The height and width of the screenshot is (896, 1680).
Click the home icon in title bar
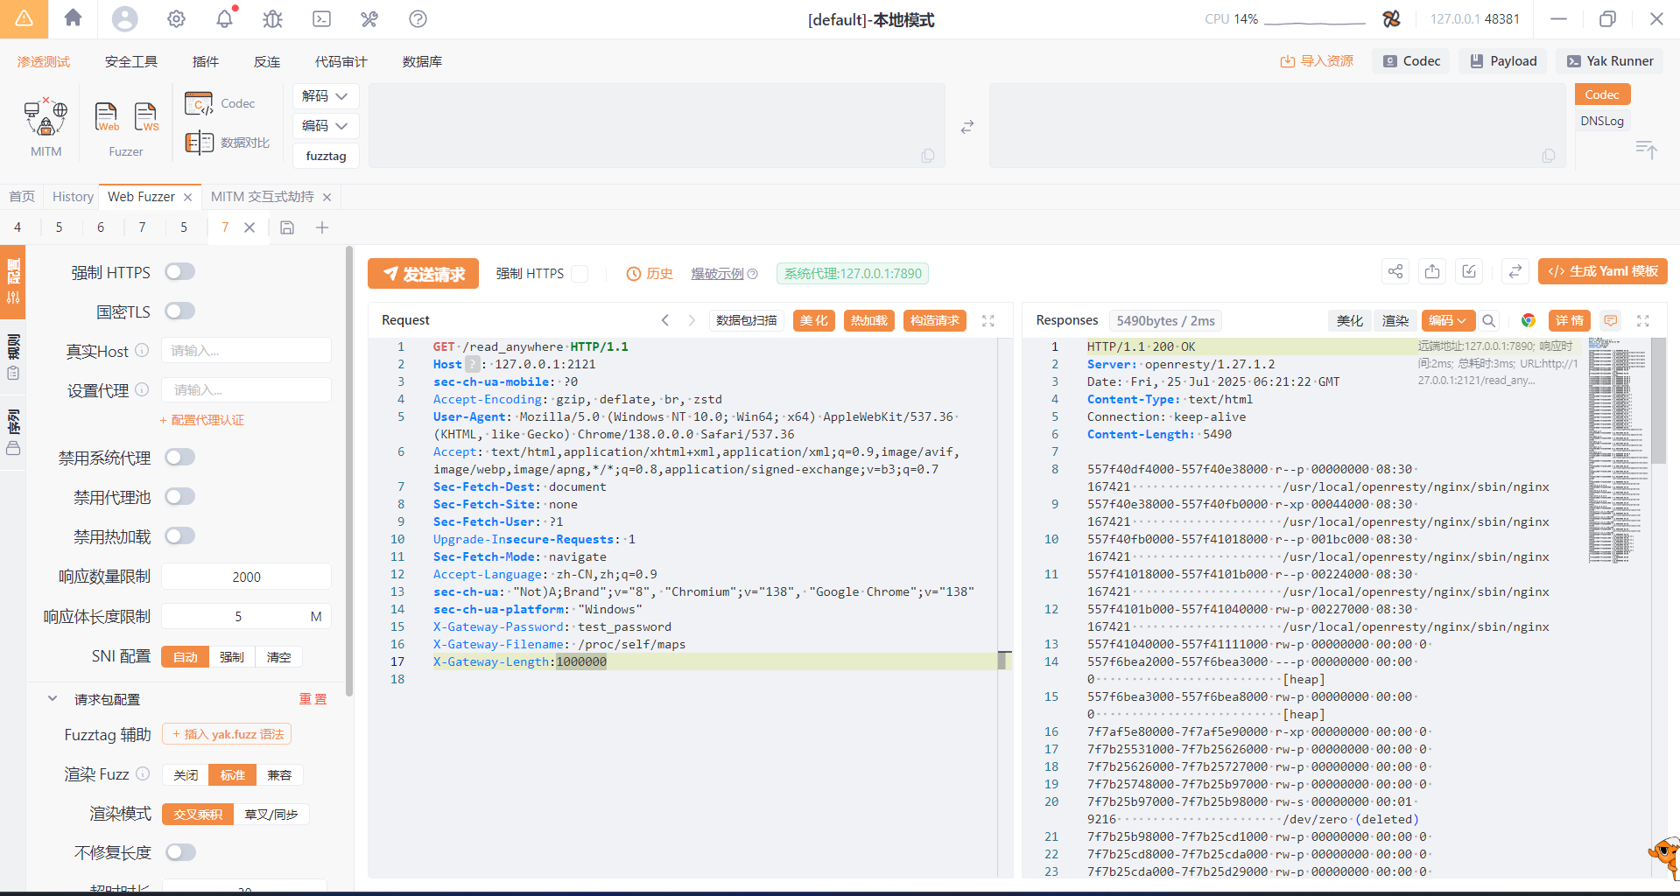(x=74, y=18)
